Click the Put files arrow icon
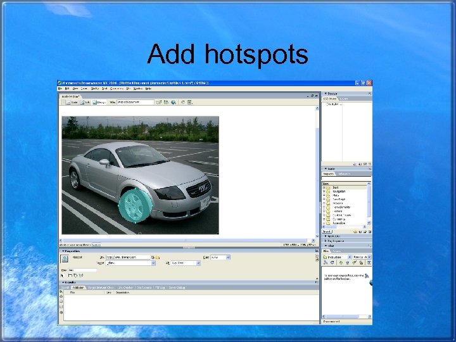The width and height of the screenshot is (456, 342). click(347, 263)
